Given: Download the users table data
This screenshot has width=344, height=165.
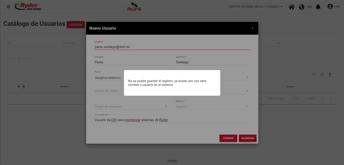Looking at the screenshot, I should (330, 75).
